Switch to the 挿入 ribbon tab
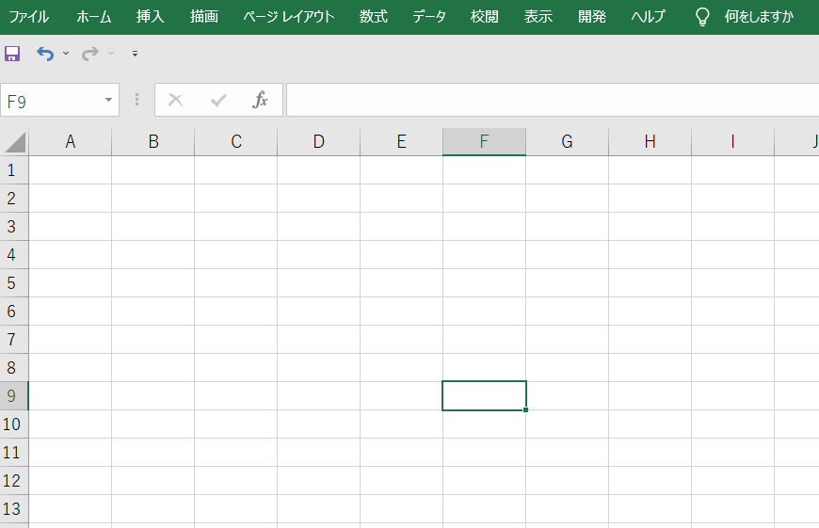The width and height of the screenshot is (819, 528). (x=150, y=17)
